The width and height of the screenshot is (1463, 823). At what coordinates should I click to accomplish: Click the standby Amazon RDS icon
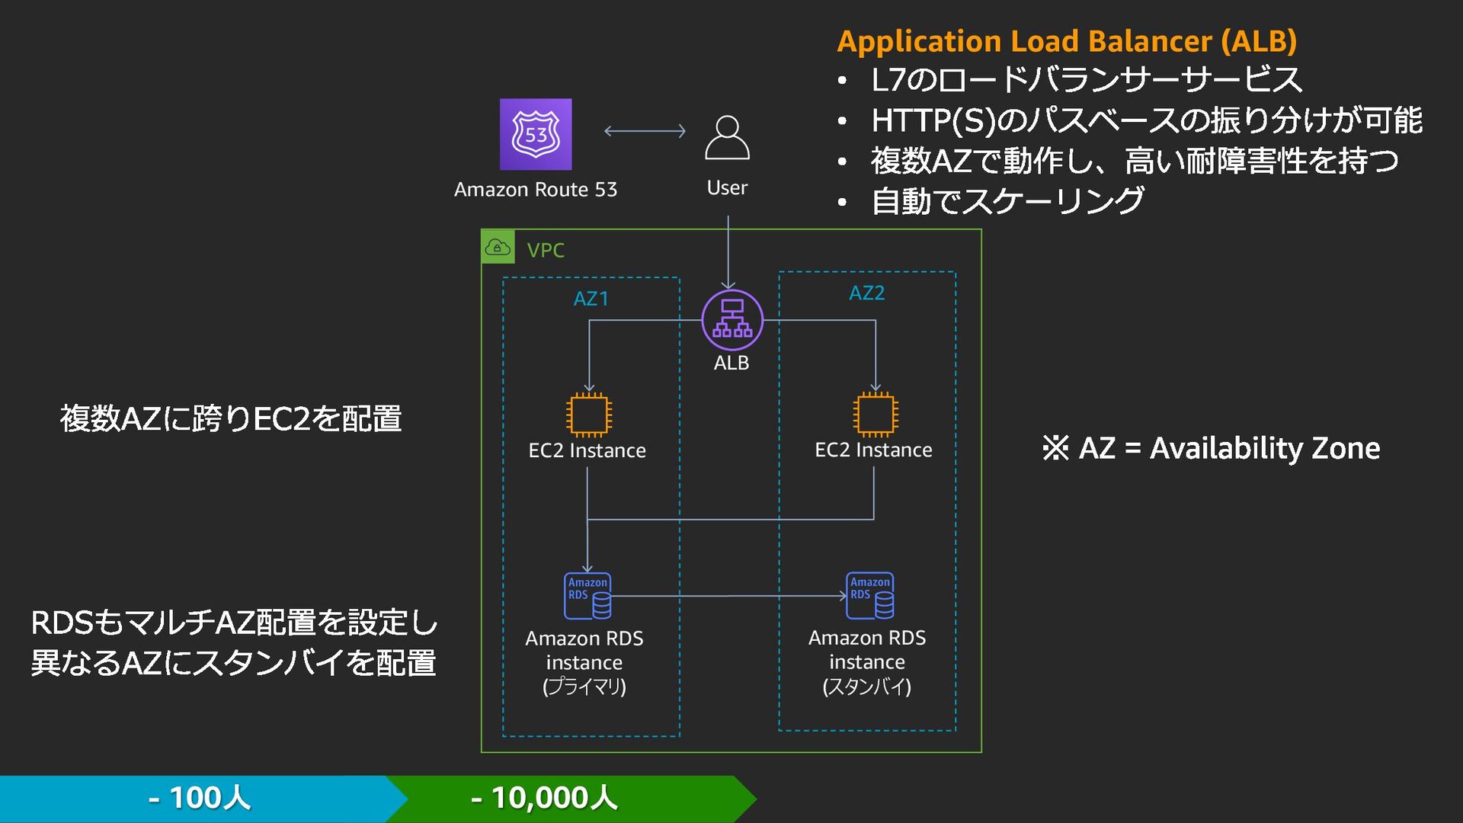(870, 595)
